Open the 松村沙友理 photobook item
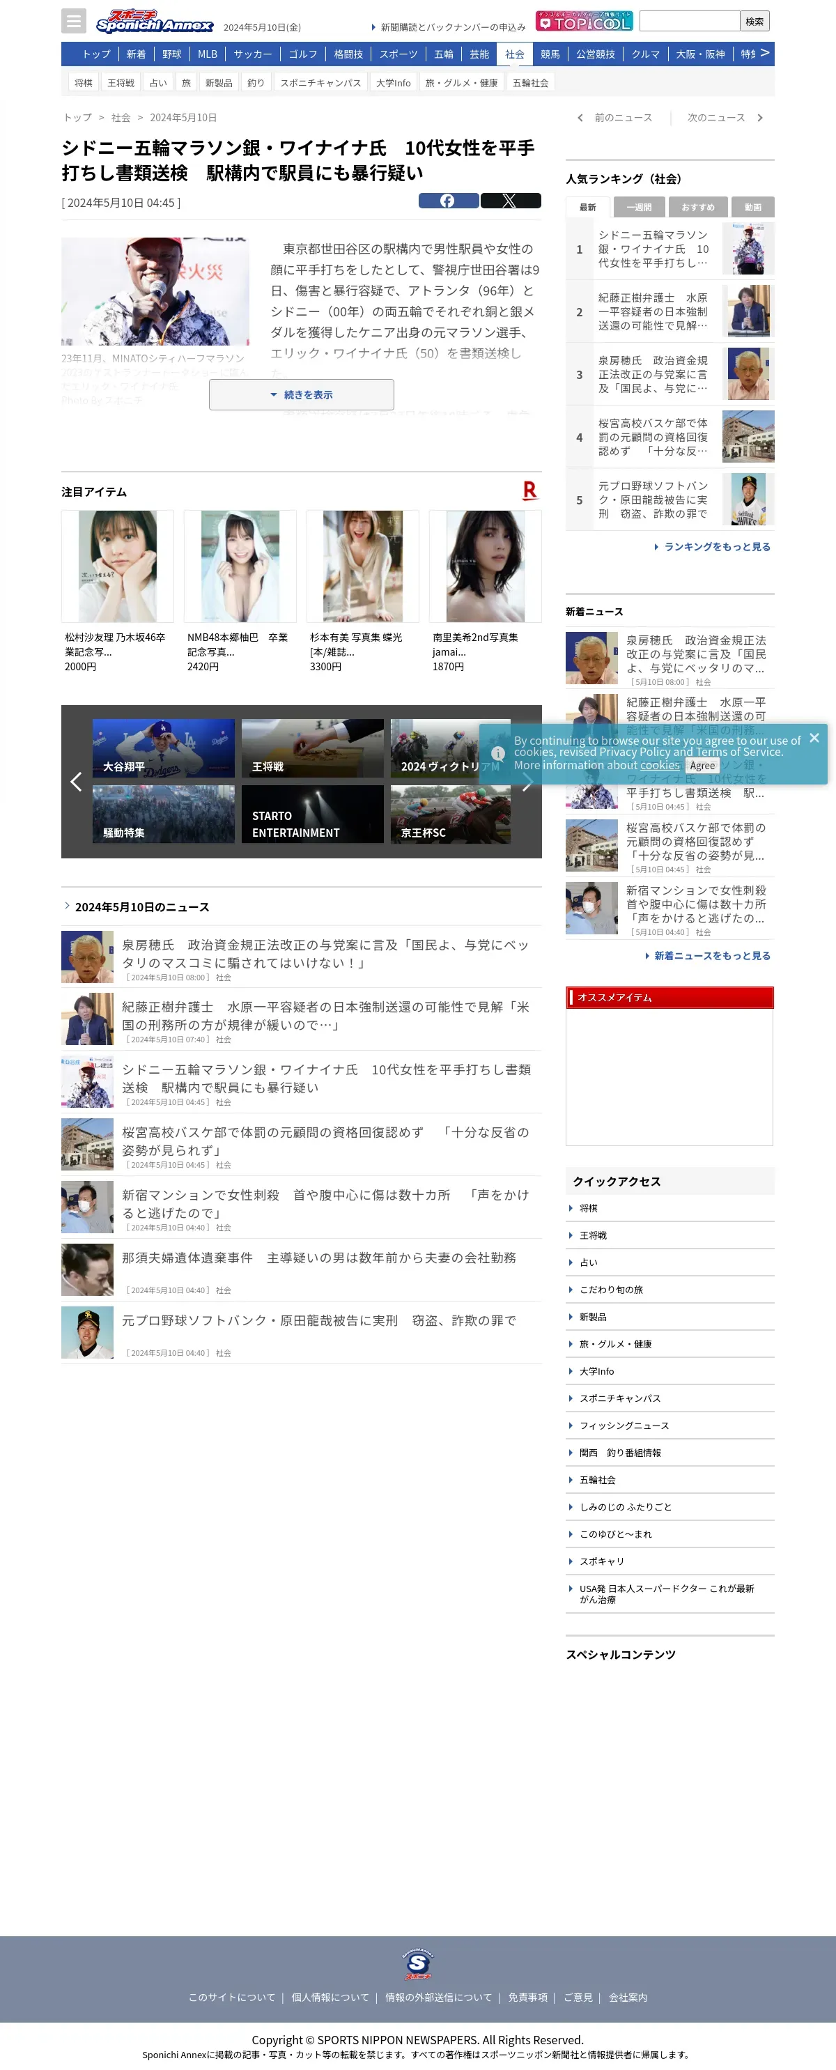 pyautogui.click(x=117, y=592)
